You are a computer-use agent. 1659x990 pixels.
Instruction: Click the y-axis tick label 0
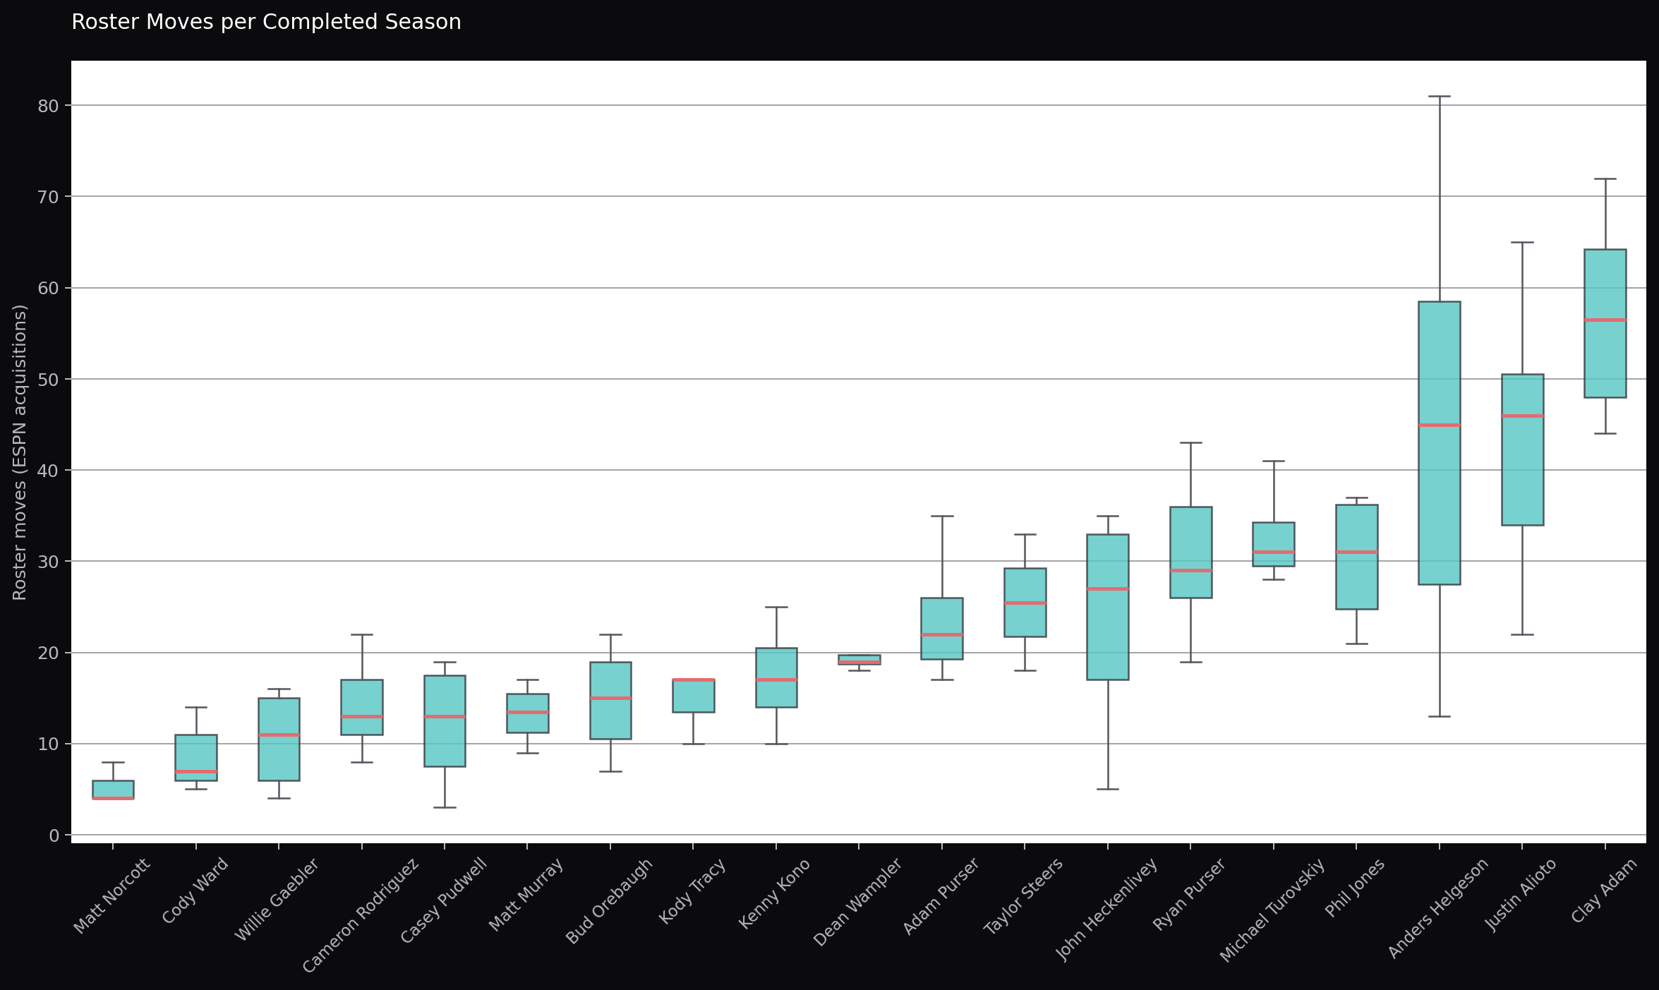point(54,835)
